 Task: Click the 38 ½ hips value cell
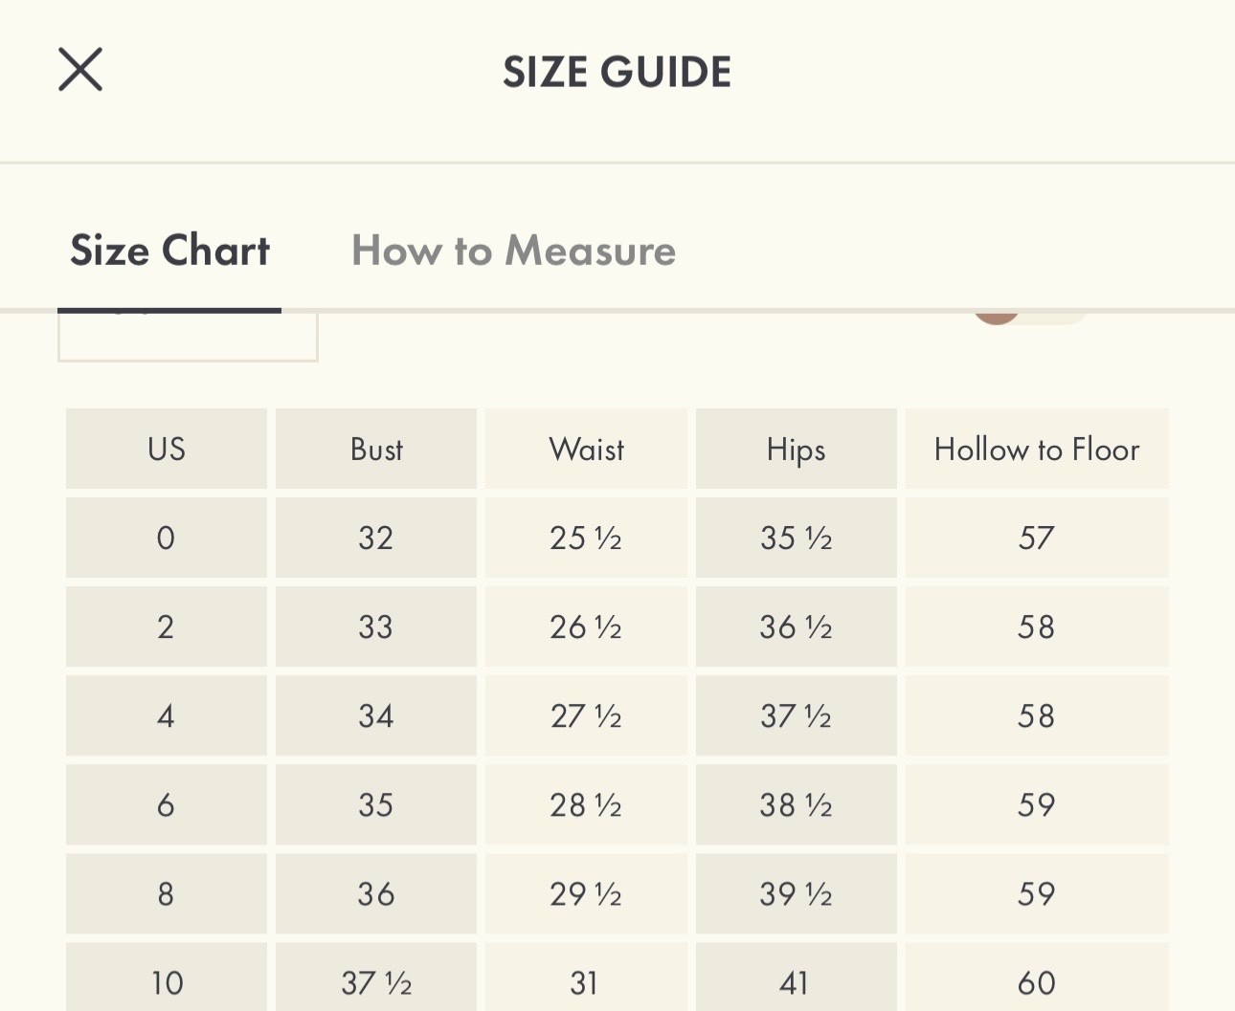click(796, 804)
